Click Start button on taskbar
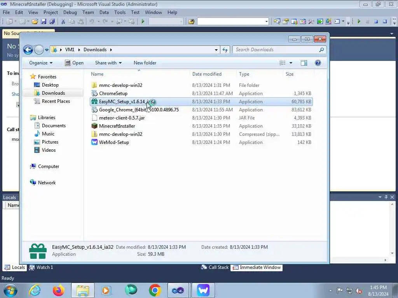Screen dimensions: 398x298 (x=10, y=290)
